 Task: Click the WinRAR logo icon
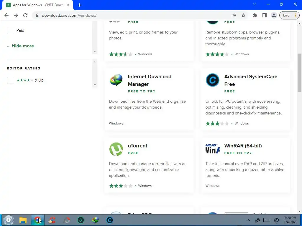pyautogui.click(x=212, y=149)
